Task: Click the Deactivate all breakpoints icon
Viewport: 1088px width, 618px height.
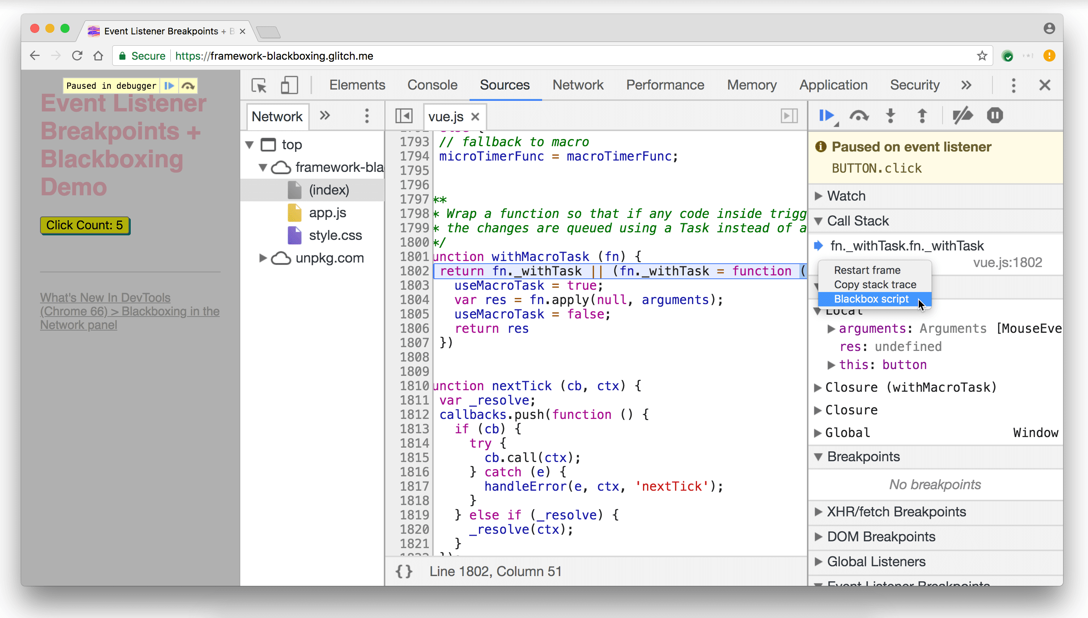Action: tap(963, 116)
